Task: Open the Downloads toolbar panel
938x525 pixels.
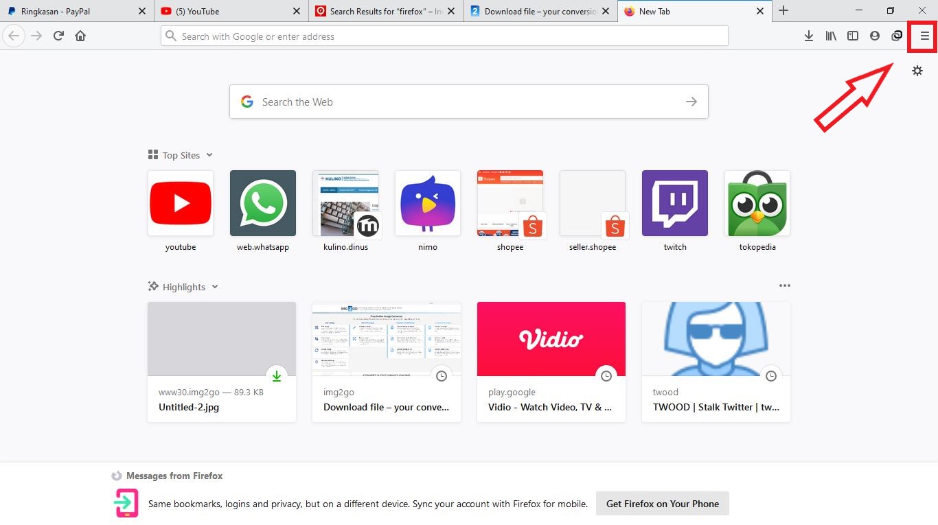Action: (809, 36)
